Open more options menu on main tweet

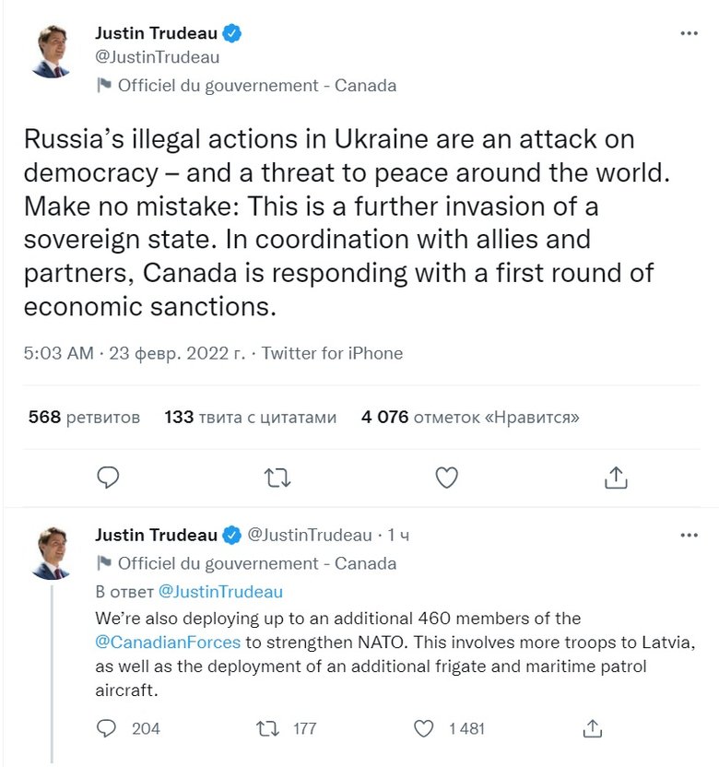pyautogui.click(x=689, y=33)
